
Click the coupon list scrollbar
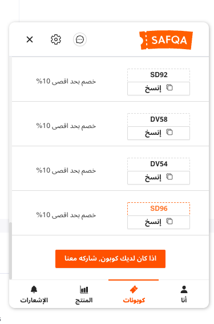10,251
